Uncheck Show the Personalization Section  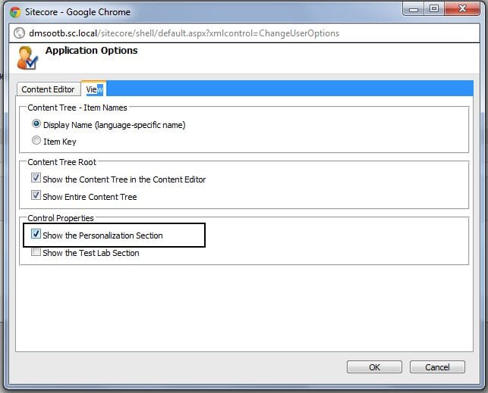(x=36, y=234)
